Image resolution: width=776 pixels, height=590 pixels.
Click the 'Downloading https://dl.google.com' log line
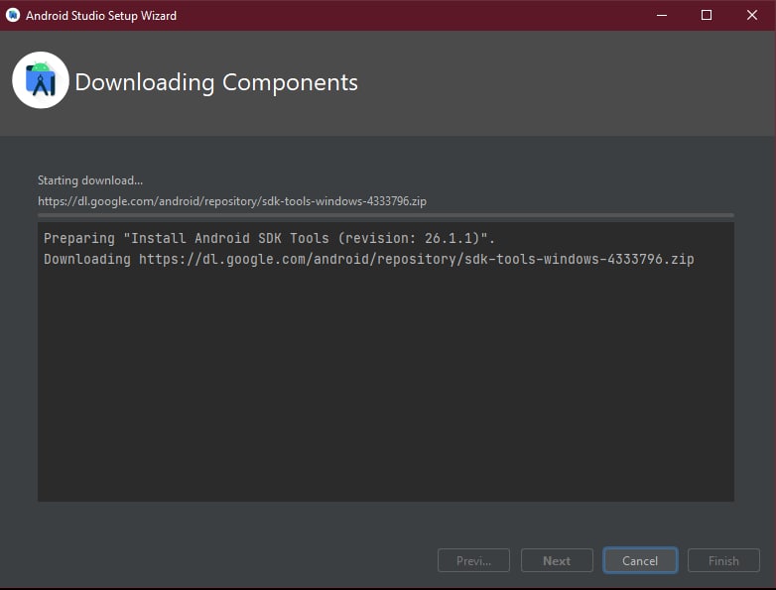(369, 259)
